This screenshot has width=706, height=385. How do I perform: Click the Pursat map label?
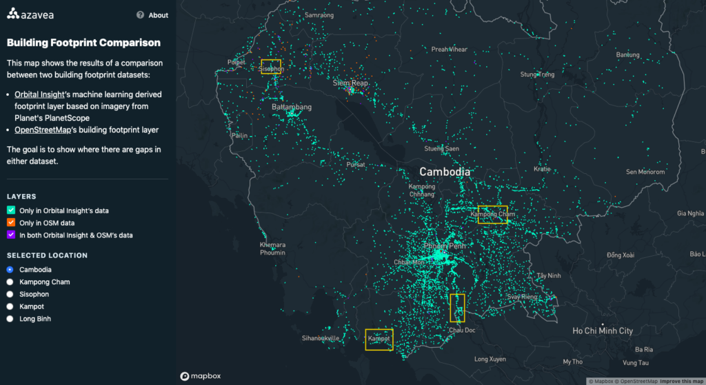[x=356, y=164]
